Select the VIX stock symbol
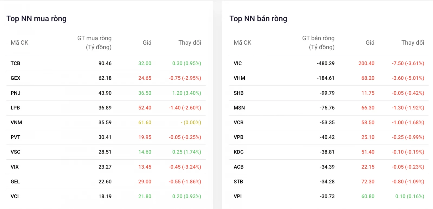433x209 pixels. (x=15, y=167)
